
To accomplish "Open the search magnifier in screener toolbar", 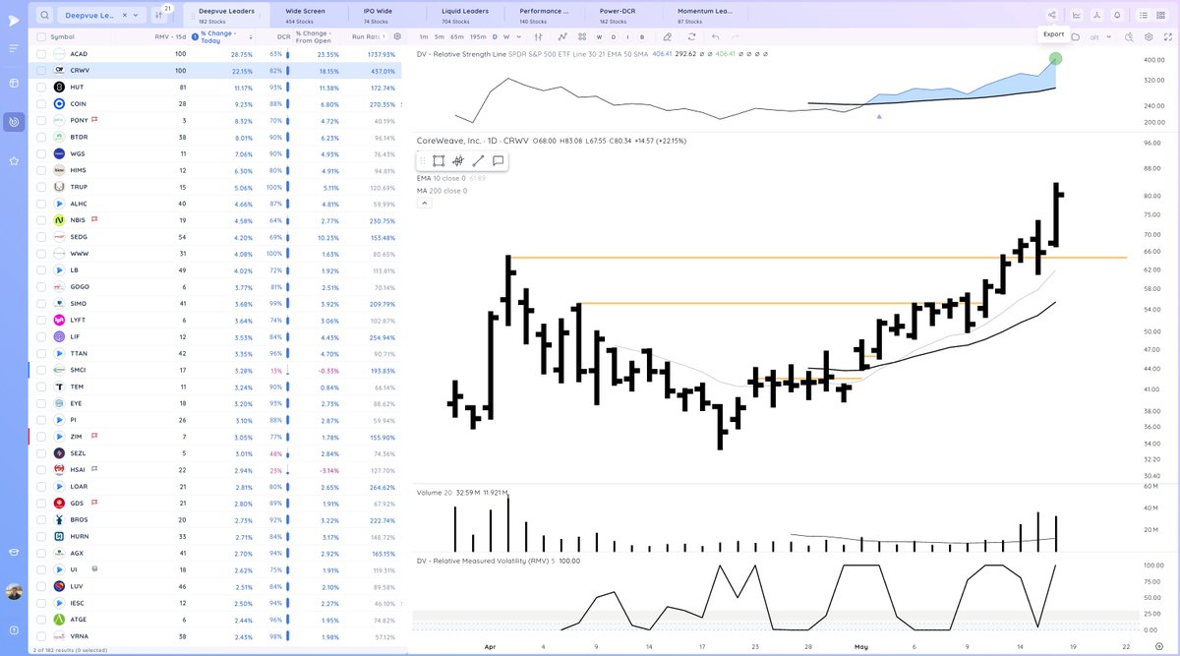I will click(45, 15).
